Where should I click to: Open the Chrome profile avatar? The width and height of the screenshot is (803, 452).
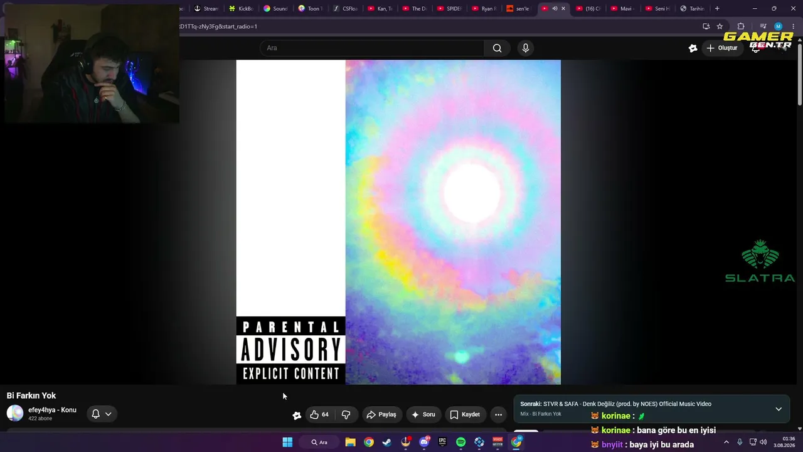click(x=779, y=26)
